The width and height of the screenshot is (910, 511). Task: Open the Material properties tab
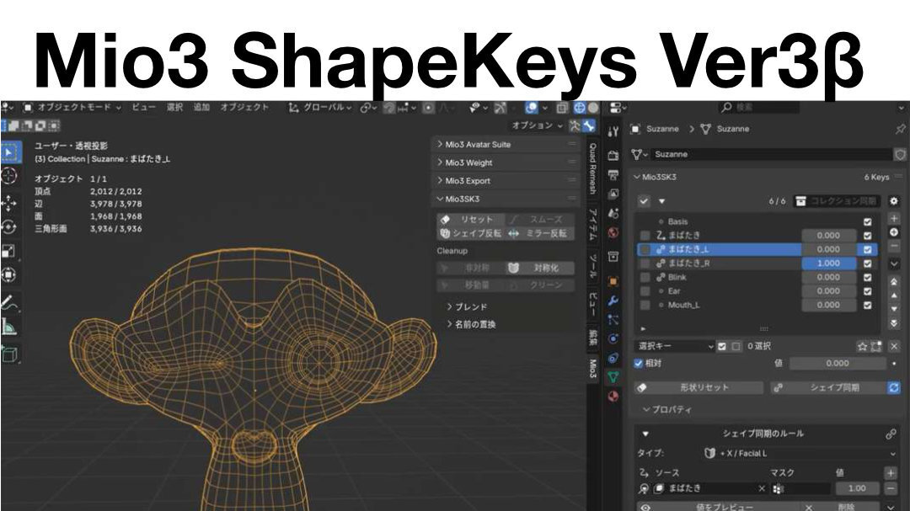[x=613, y=397]
